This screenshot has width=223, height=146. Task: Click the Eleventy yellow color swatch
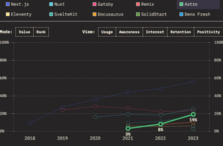8,14
